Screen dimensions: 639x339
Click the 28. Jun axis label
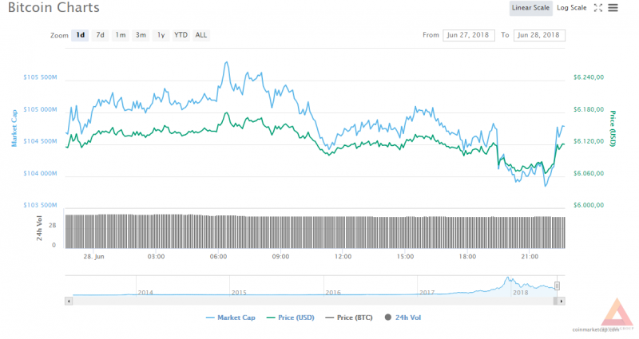(93, 257)
